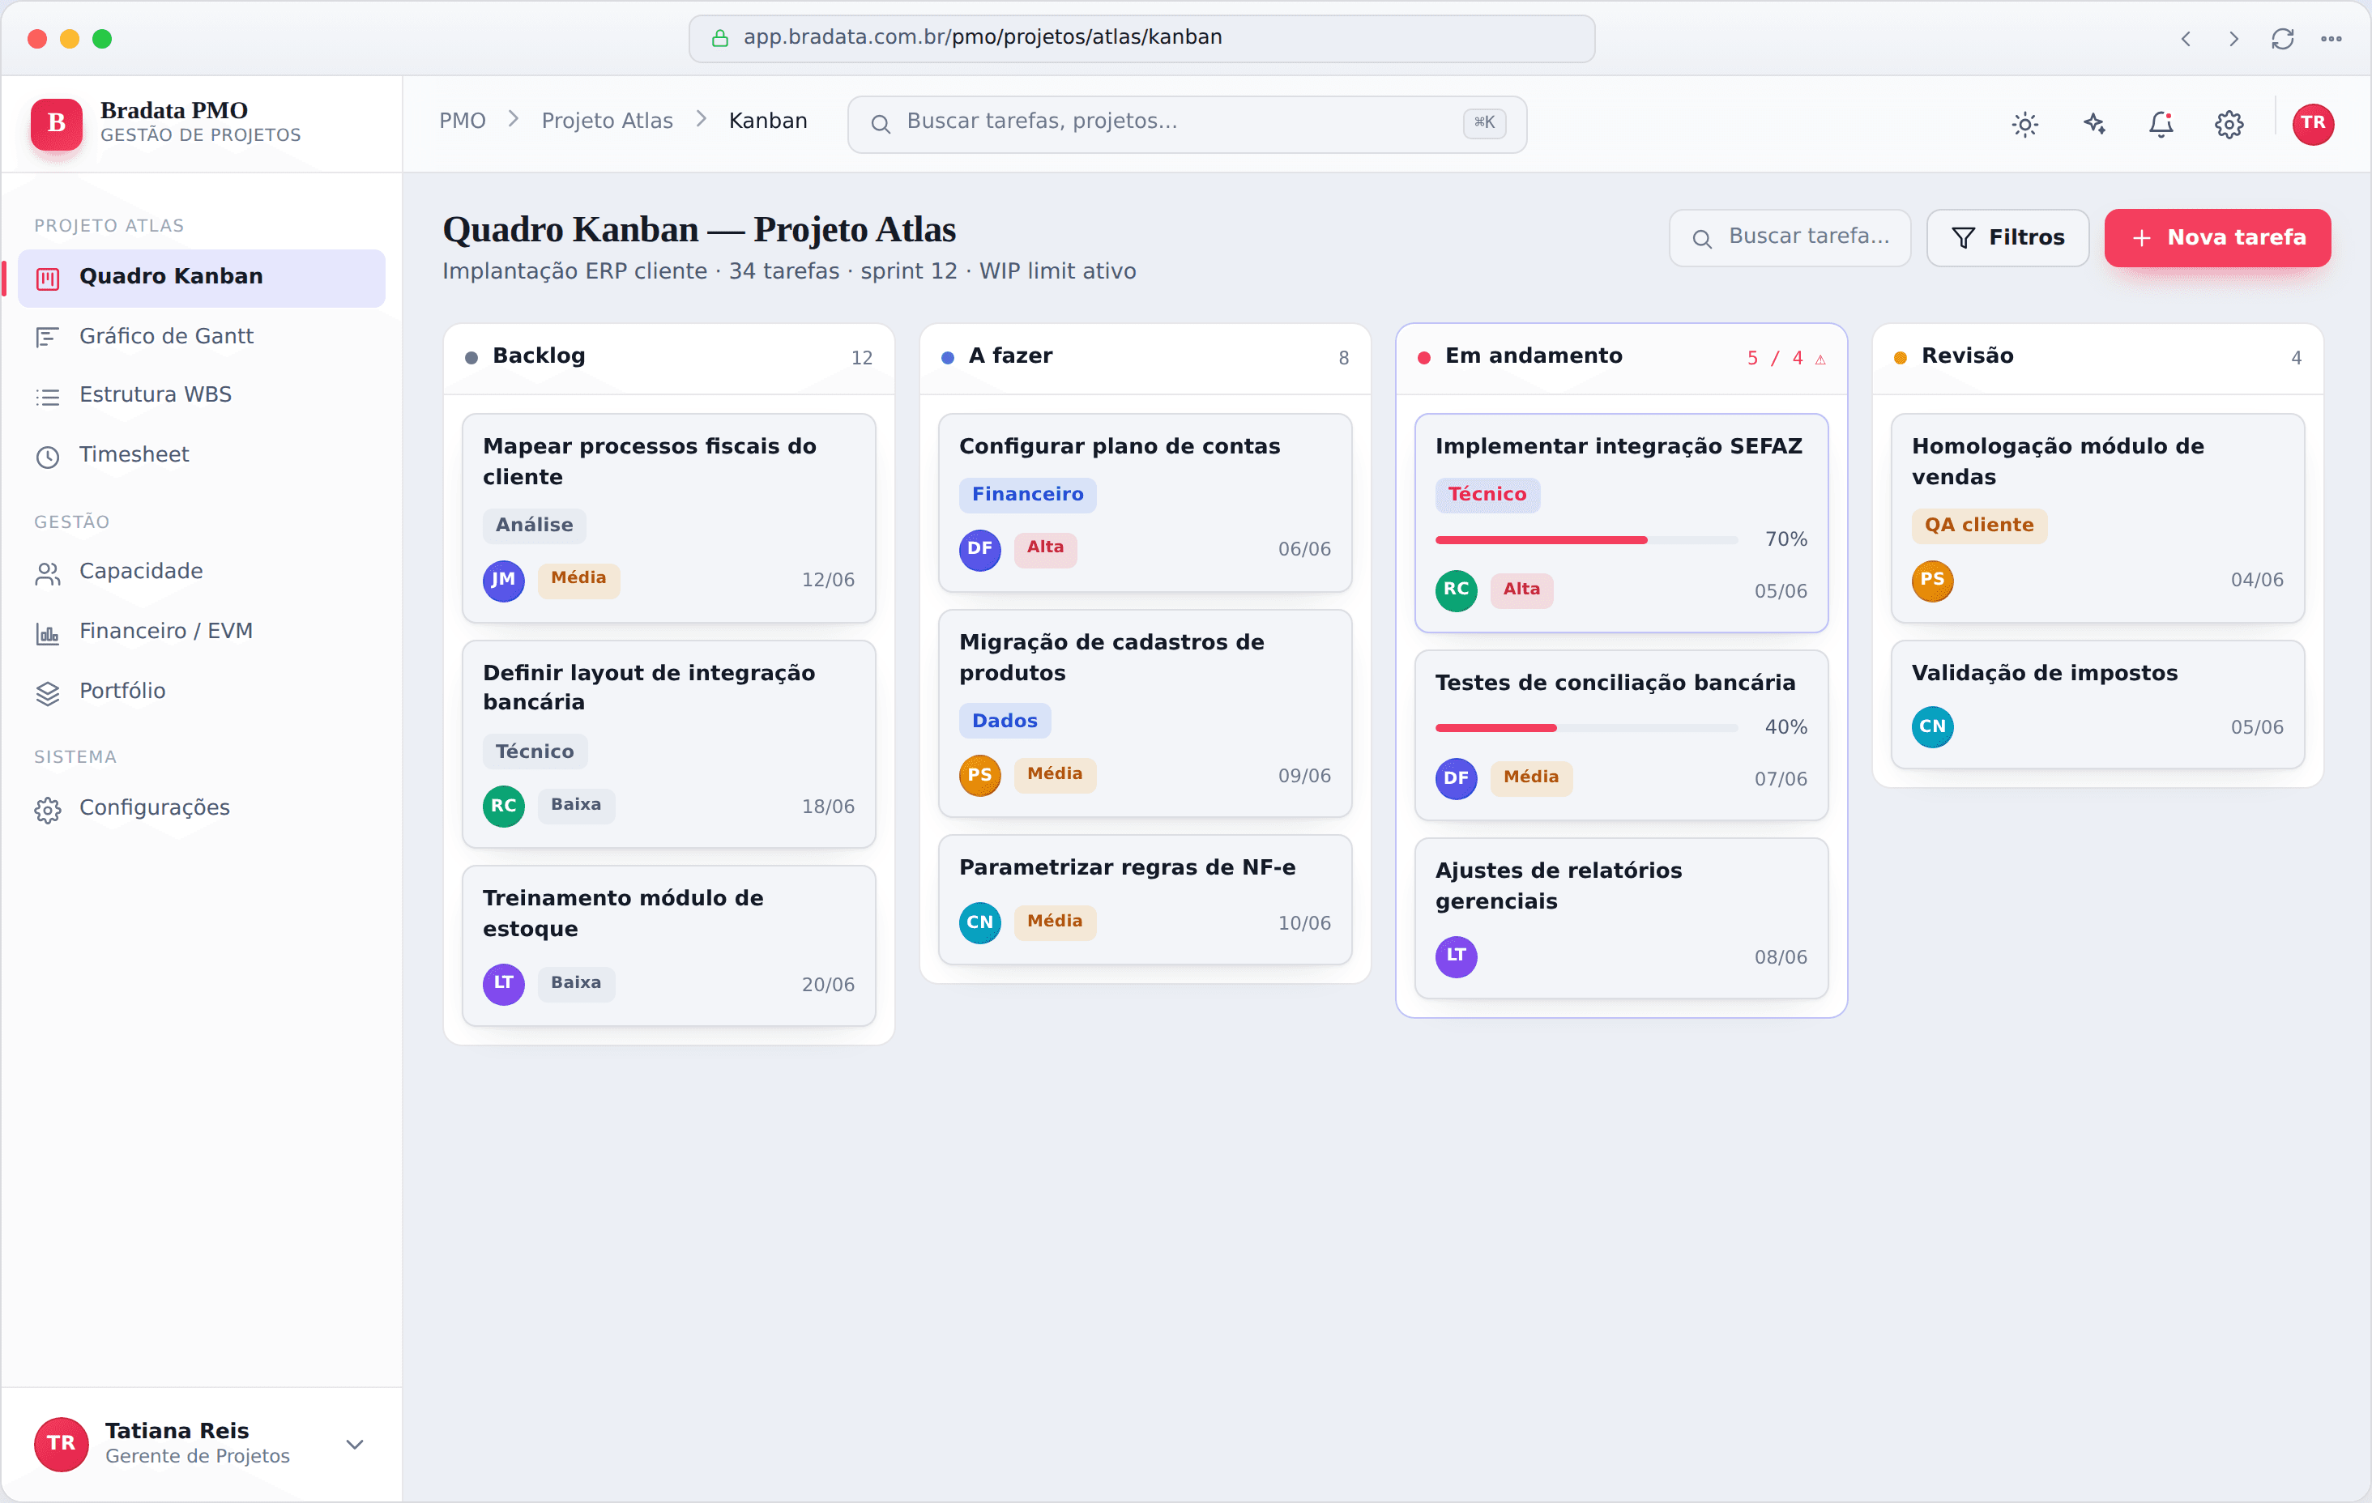Screen dimensions: 2372x1503
Task: Click the Buscar tarefa board search field
Action: tap(1789, 237)
